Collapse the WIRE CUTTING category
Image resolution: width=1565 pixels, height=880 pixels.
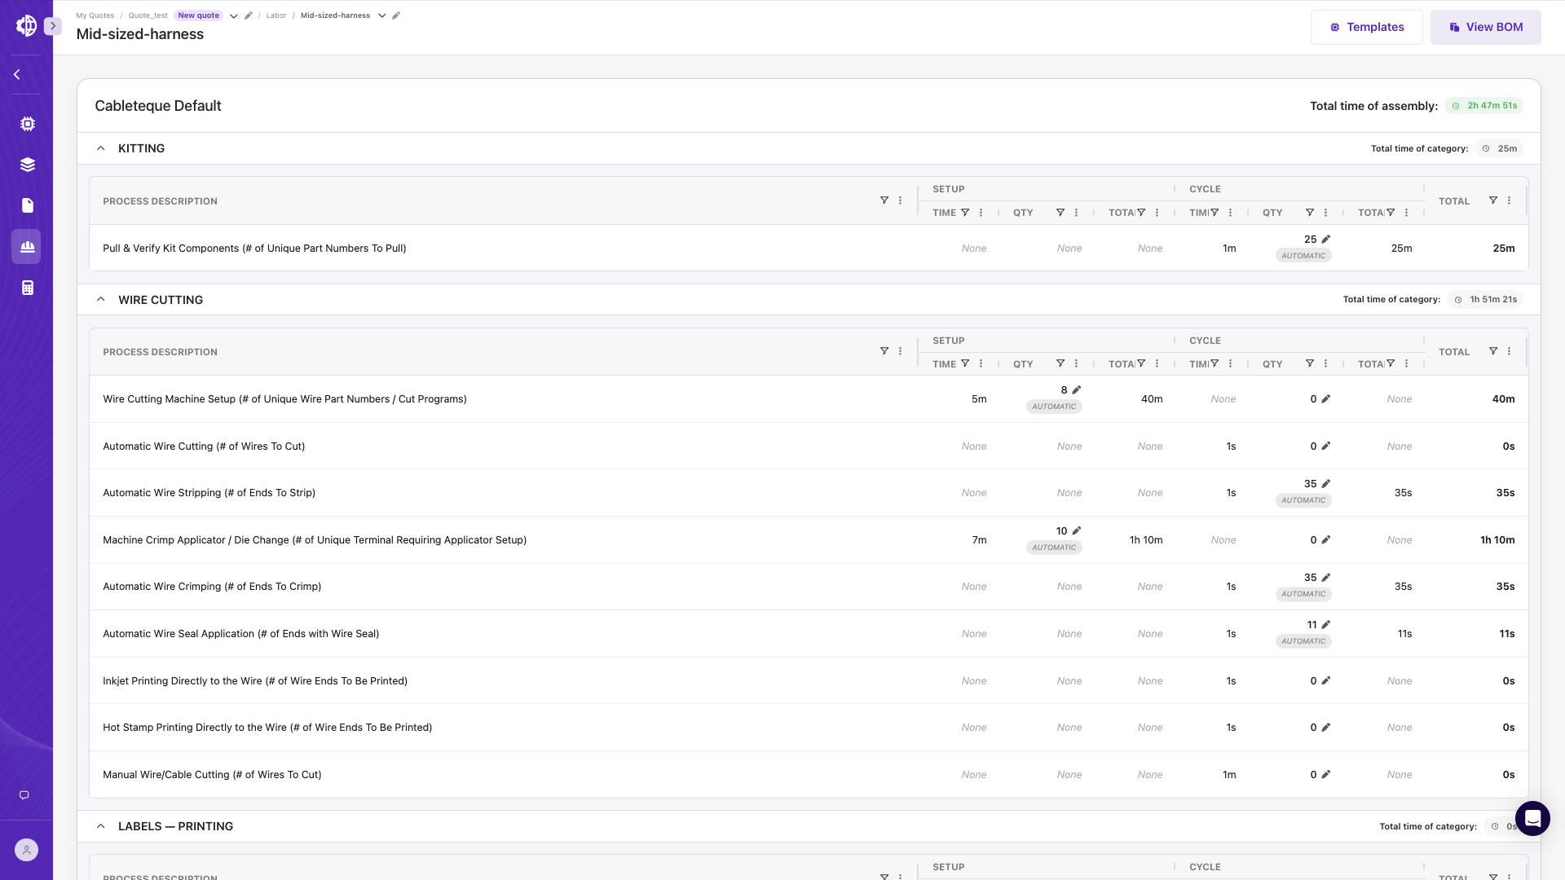[101, 300]
